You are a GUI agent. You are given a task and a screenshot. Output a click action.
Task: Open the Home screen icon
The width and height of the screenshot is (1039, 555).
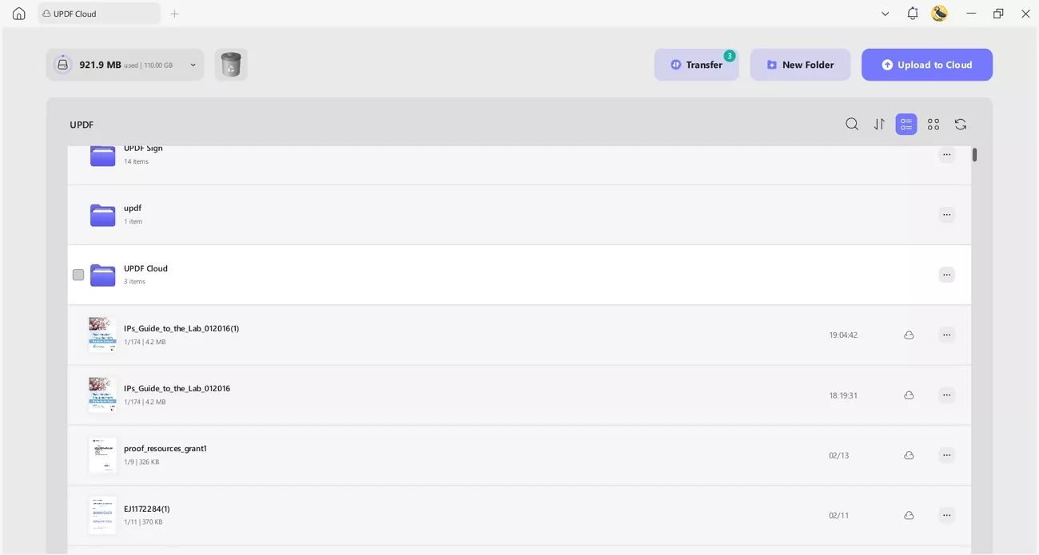(x=18, y=13)
